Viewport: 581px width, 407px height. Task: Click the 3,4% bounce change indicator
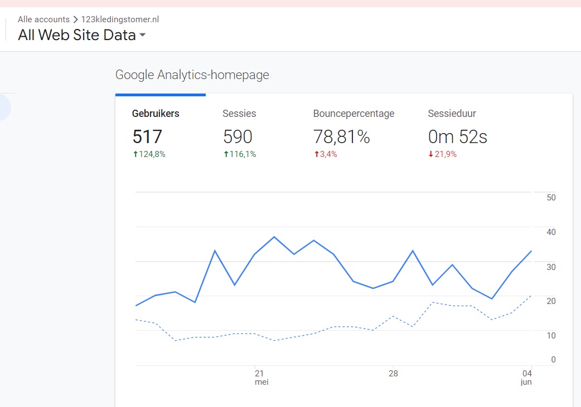(x=326, y=154)
